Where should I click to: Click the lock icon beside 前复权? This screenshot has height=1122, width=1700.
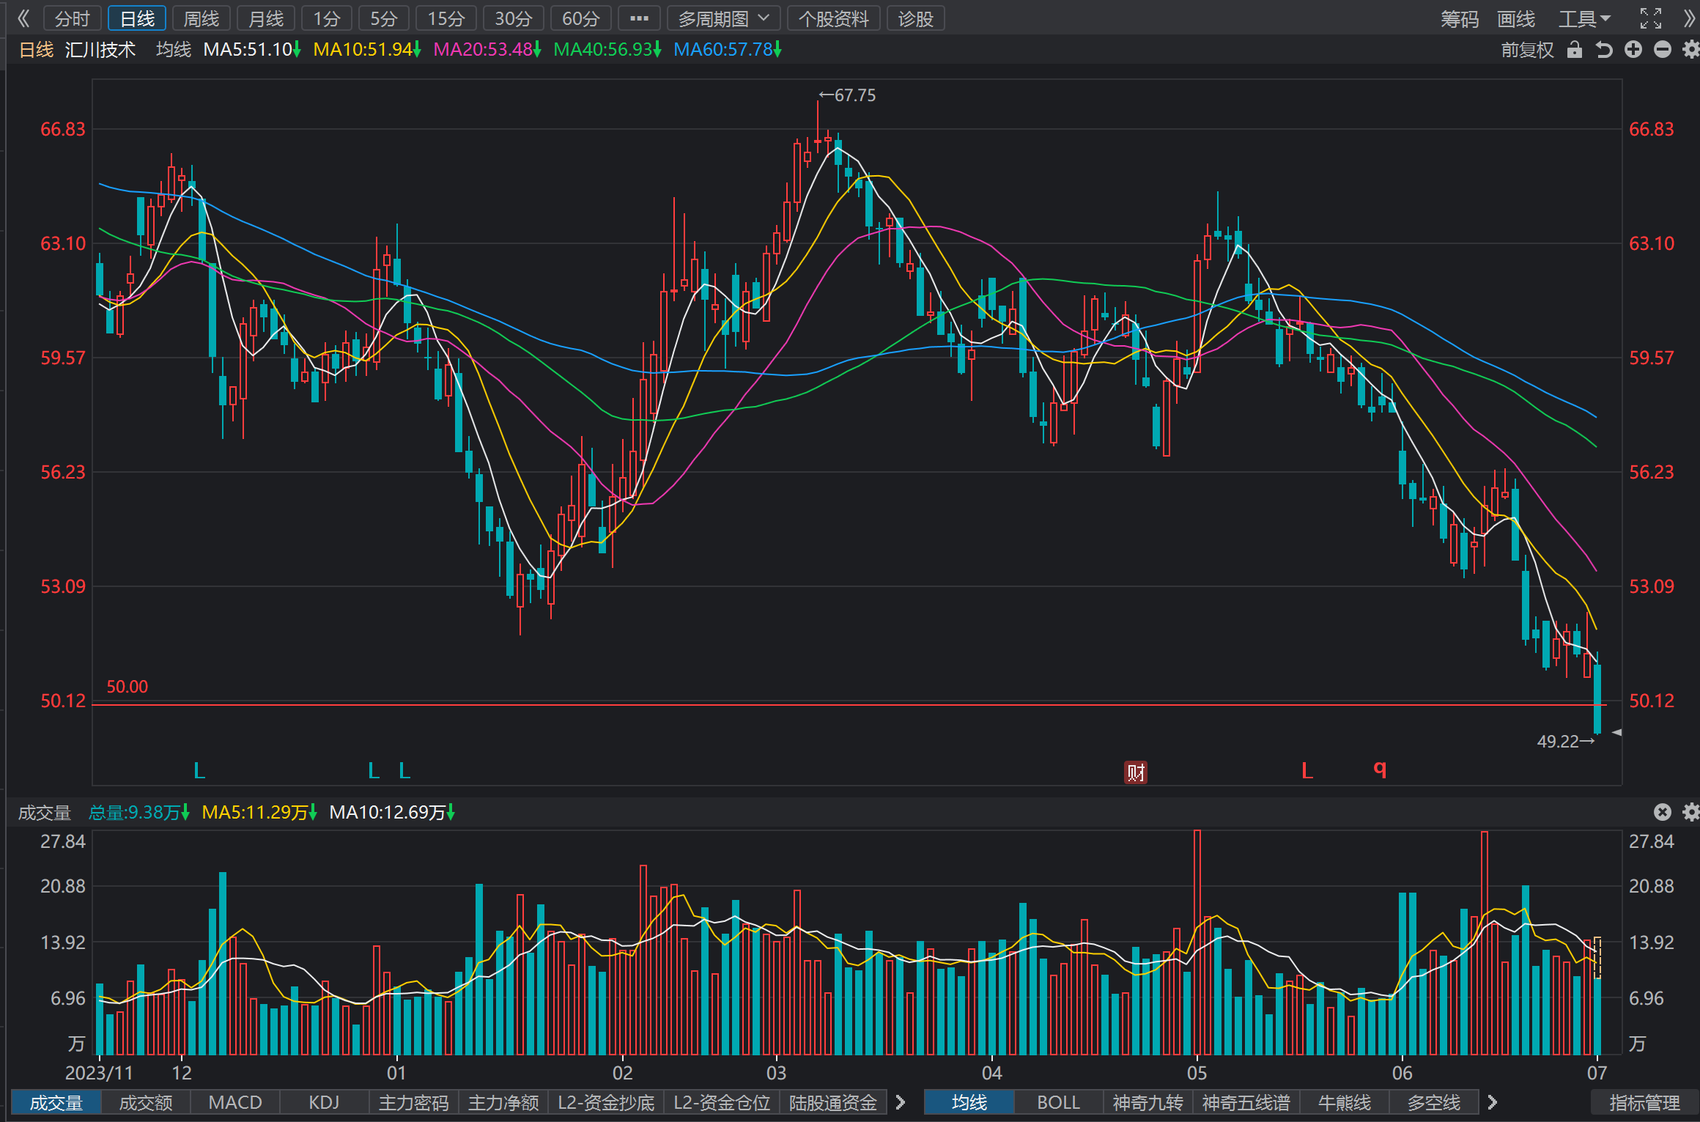pyautogui.click(x=1574, y=50)
